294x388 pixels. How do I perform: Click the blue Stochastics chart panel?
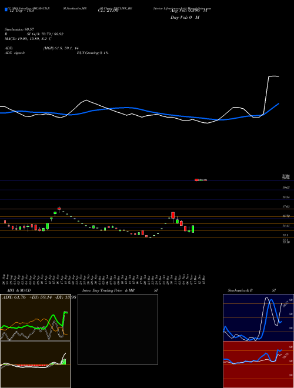pyautogui.click(x=258, y=317)
